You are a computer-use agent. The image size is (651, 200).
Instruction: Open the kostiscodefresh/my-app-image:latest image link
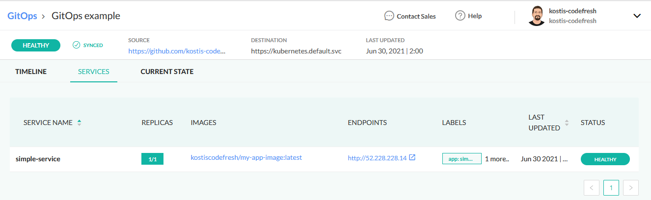(246, 157)
